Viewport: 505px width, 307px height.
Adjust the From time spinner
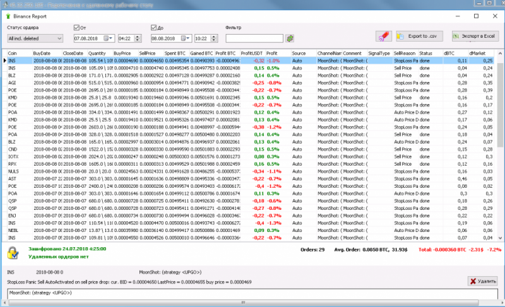click(138, 39)
